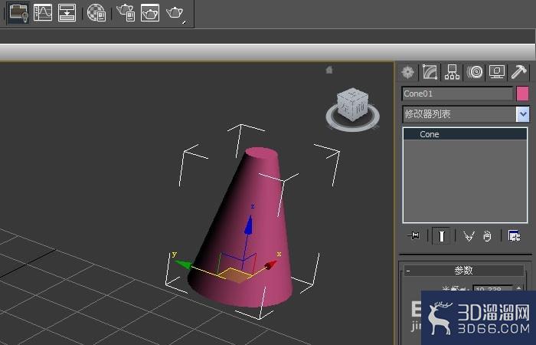
Task: Click the blue Z axis gizmo arrow
Action: coord(249,225)
